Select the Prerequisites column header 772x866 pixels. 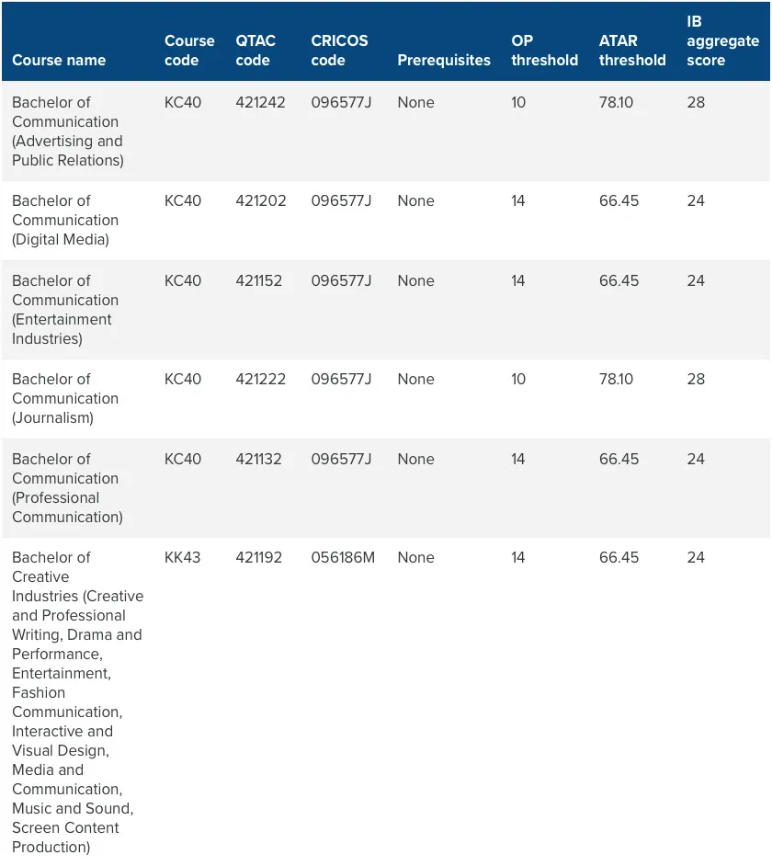coord(444,61)
